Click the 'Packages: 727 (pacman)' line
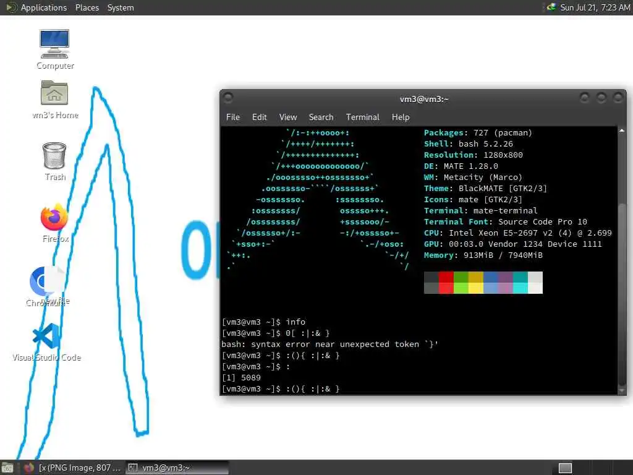The height and width of the screenshot is (475, 633). (478, 132)
